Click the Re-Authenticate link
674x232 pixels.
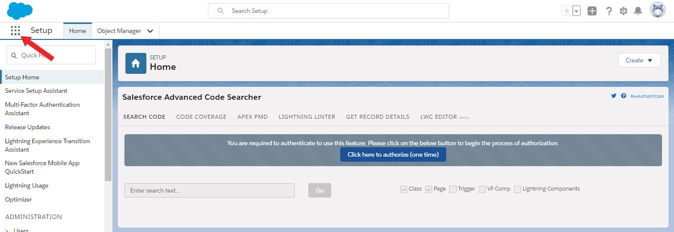tap(647, 96)
